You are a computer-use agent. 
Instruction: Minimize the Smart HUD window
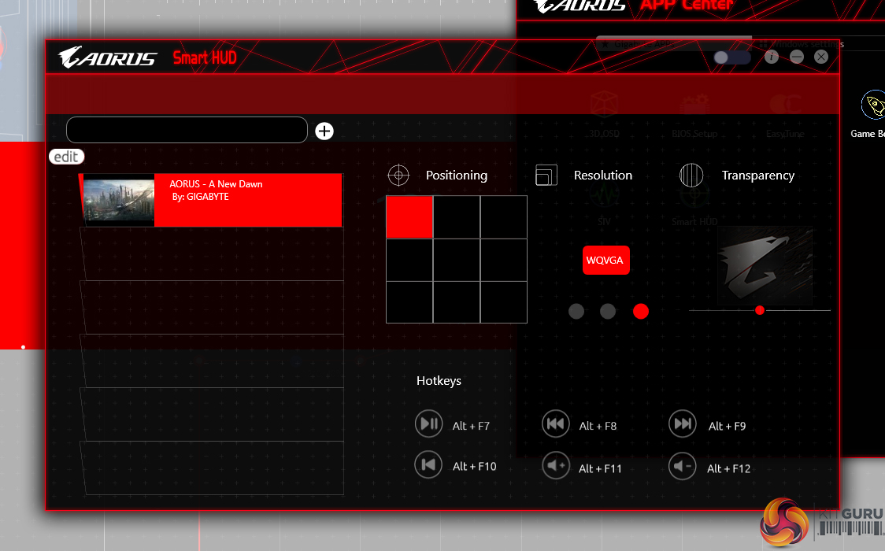(797, 57)
